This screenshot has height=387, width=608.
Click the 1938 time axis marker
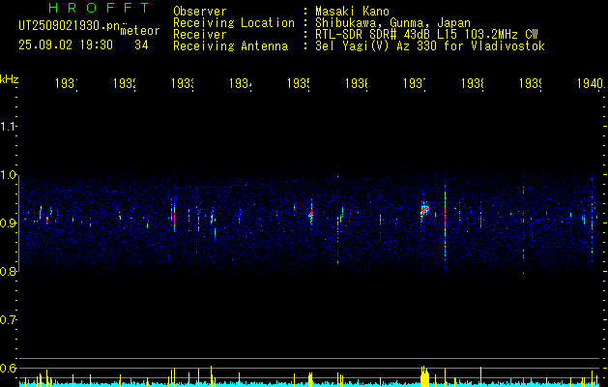[x=473, y=83]
